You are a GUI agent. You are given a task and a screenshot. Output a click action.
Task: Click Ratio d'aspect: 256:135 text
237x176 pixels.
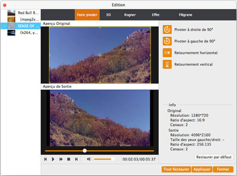click(x=191, y=145)
